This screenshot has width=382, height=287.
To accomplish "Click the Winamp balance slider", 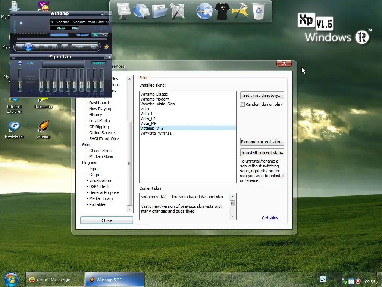I will pyautogui.click(x=82, y=35).
